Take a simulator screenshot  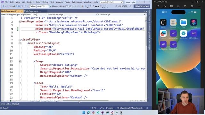pos(171,6)
